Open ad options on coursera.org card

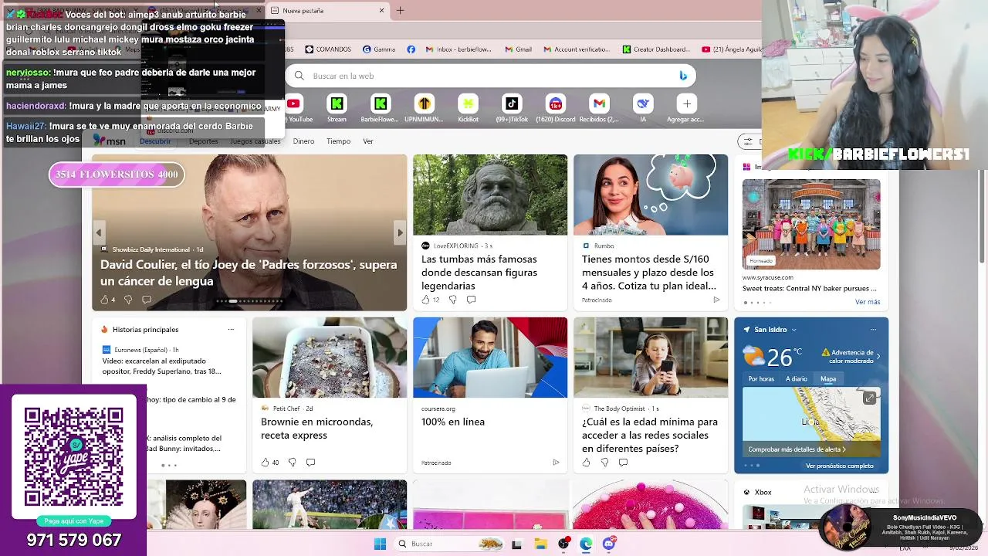click(556, 463)
